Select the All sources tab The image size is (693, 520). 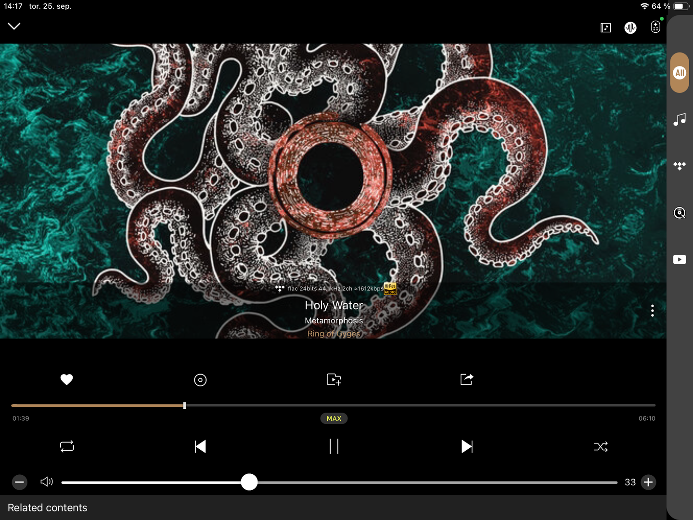coord(679,73)
